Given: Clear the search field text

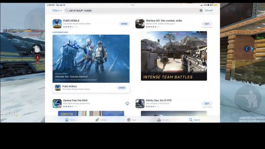Looking at the screenshot, I should click(201, 10).
